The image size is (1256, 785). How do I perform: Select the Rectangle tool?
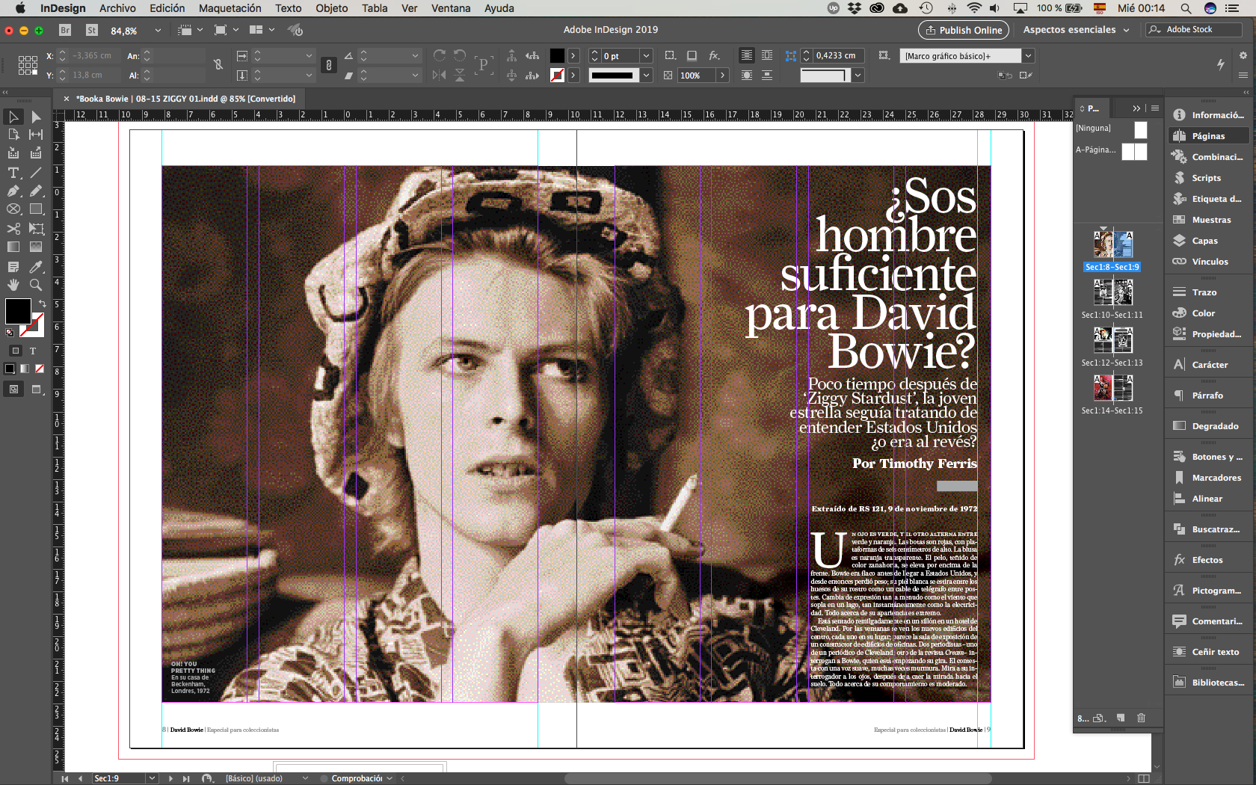pyautogui.click(x=36, y=209)
